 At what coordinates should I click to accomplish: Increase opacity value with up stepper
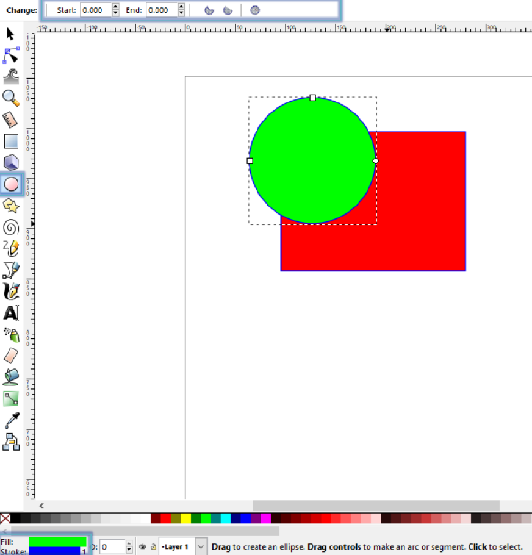129,543
